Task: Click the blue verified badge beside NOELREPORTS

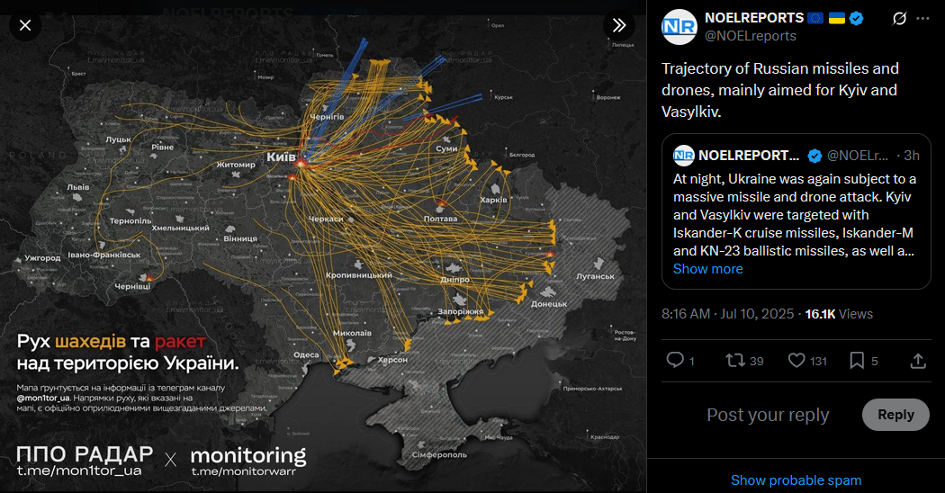Action: (857, 18)
